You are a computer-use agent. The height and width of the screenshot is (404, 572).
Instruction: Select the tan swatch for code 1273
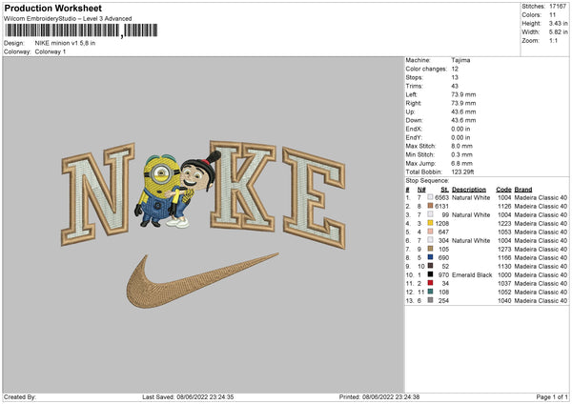click(x=431, y=249)
